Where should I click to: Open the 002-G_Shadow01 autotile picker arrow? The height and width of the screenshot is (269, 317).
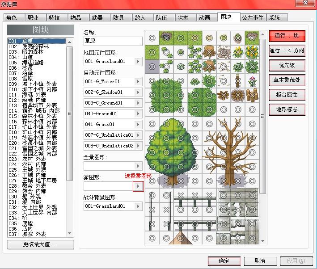coord(138,92)
